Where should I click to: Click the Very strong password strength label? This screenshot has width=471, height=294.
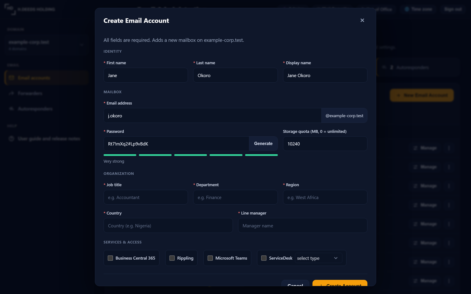click(114, 161)
